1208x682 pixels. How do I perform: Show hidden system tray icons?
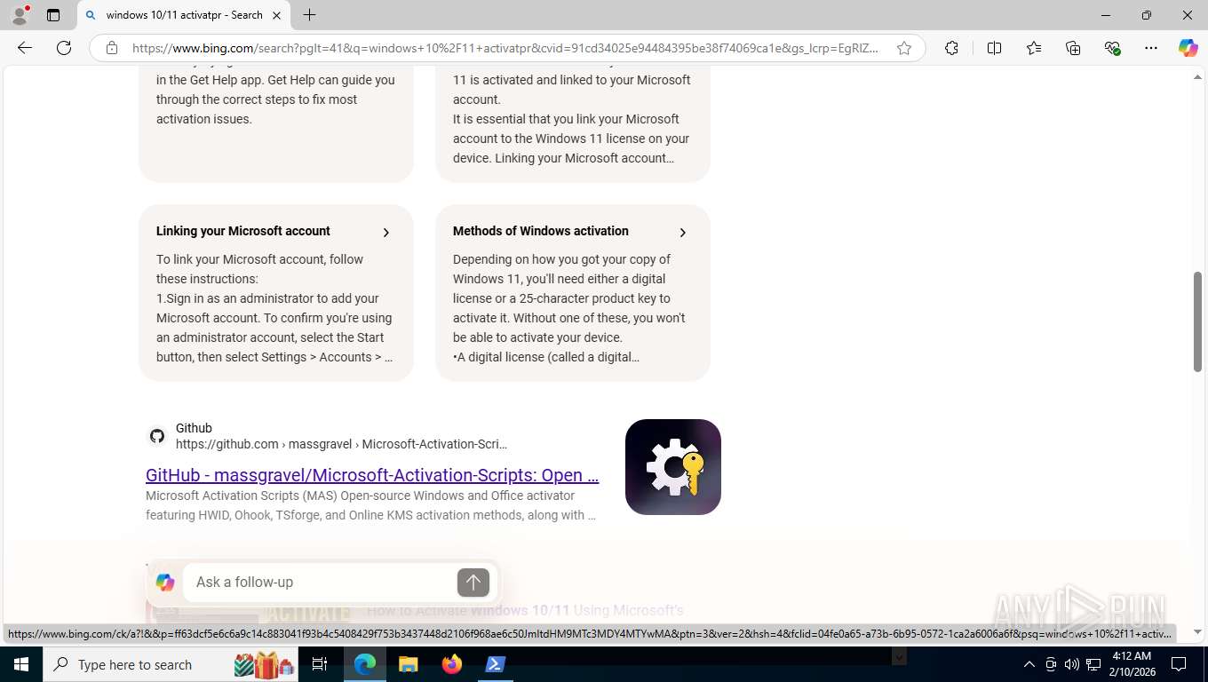tap(1029, 664)
